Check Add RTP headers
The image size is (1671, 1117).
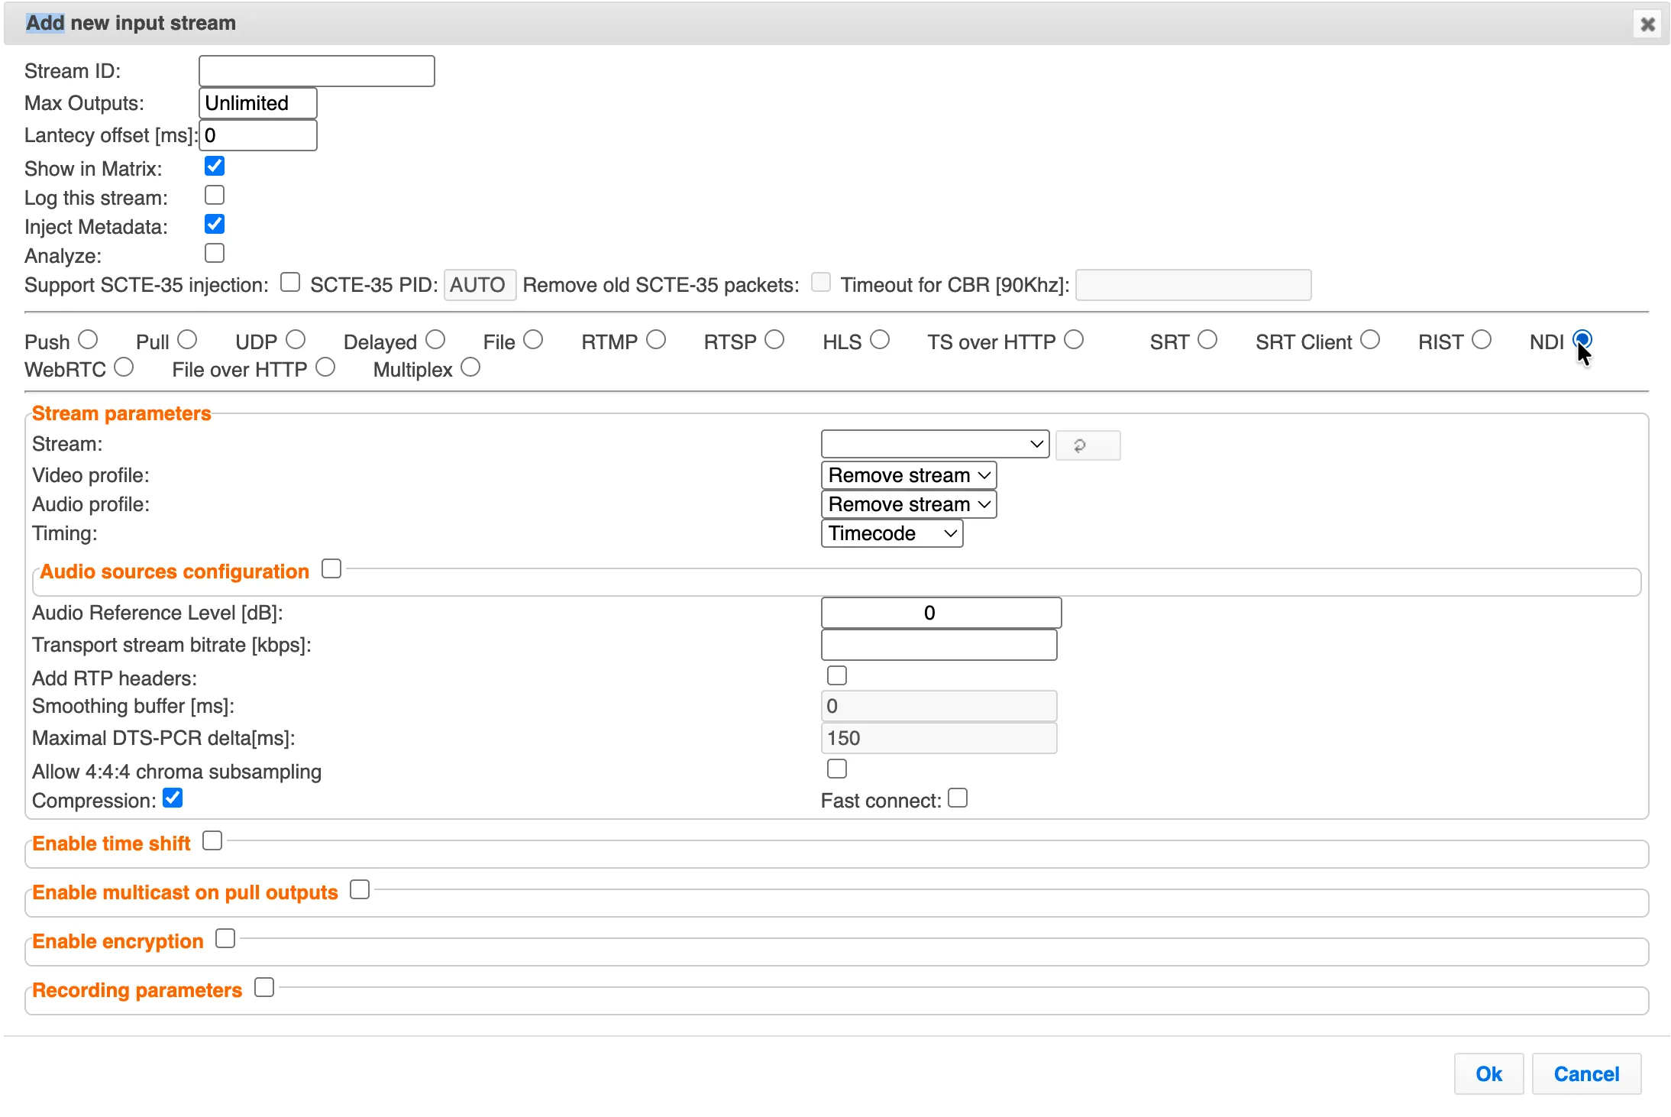click(x=837, y=675)
